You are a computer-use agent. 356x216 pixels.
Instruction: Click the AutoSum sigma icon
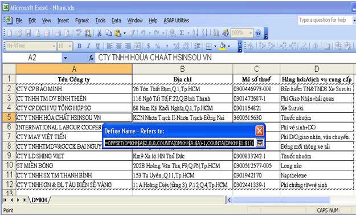181,33
